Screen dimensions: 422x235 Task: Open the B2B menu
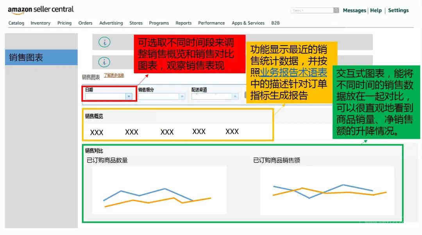coord(275,23)
